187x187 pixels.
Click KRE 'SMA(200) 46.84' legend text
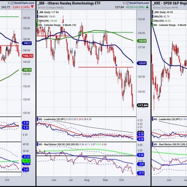(x=162, y=21)
